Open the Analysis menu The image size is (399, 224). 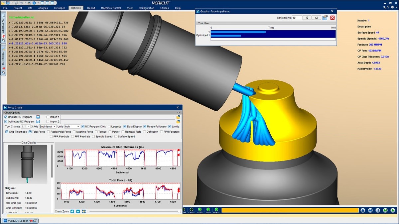point(43,8)
